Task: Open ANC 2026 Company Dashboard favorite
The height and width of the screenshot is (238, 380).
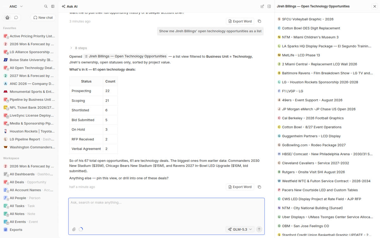Action: tap(29, 84)
